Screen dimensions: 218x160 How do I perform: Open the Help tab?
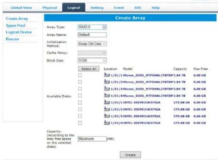tap(156, 8)
